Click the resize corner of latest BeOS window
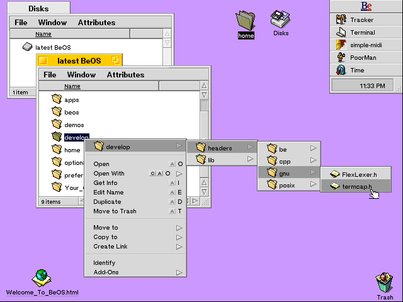Viewport: 403px width, 302px height. [205, 202]
